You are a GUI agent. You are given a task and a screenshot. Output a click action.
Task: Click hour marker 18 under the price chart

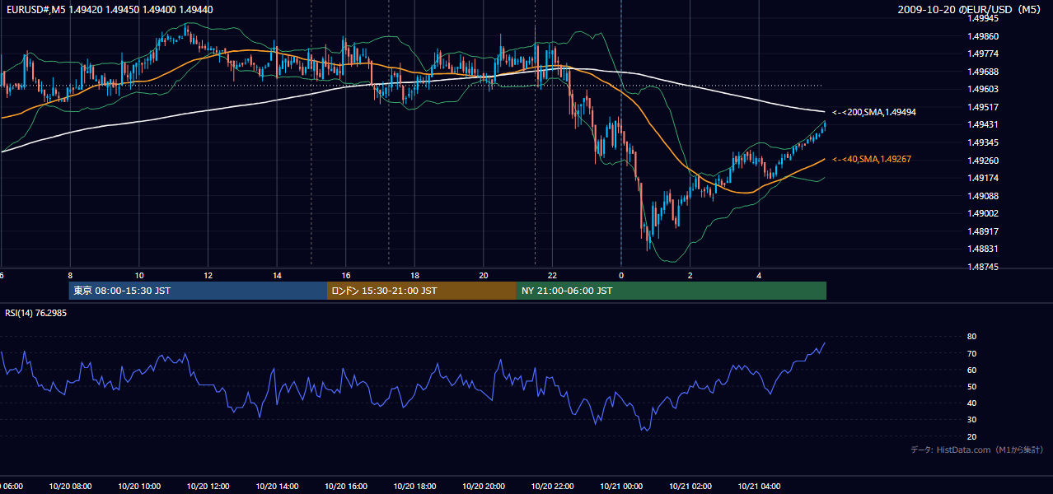pos(415,276)
